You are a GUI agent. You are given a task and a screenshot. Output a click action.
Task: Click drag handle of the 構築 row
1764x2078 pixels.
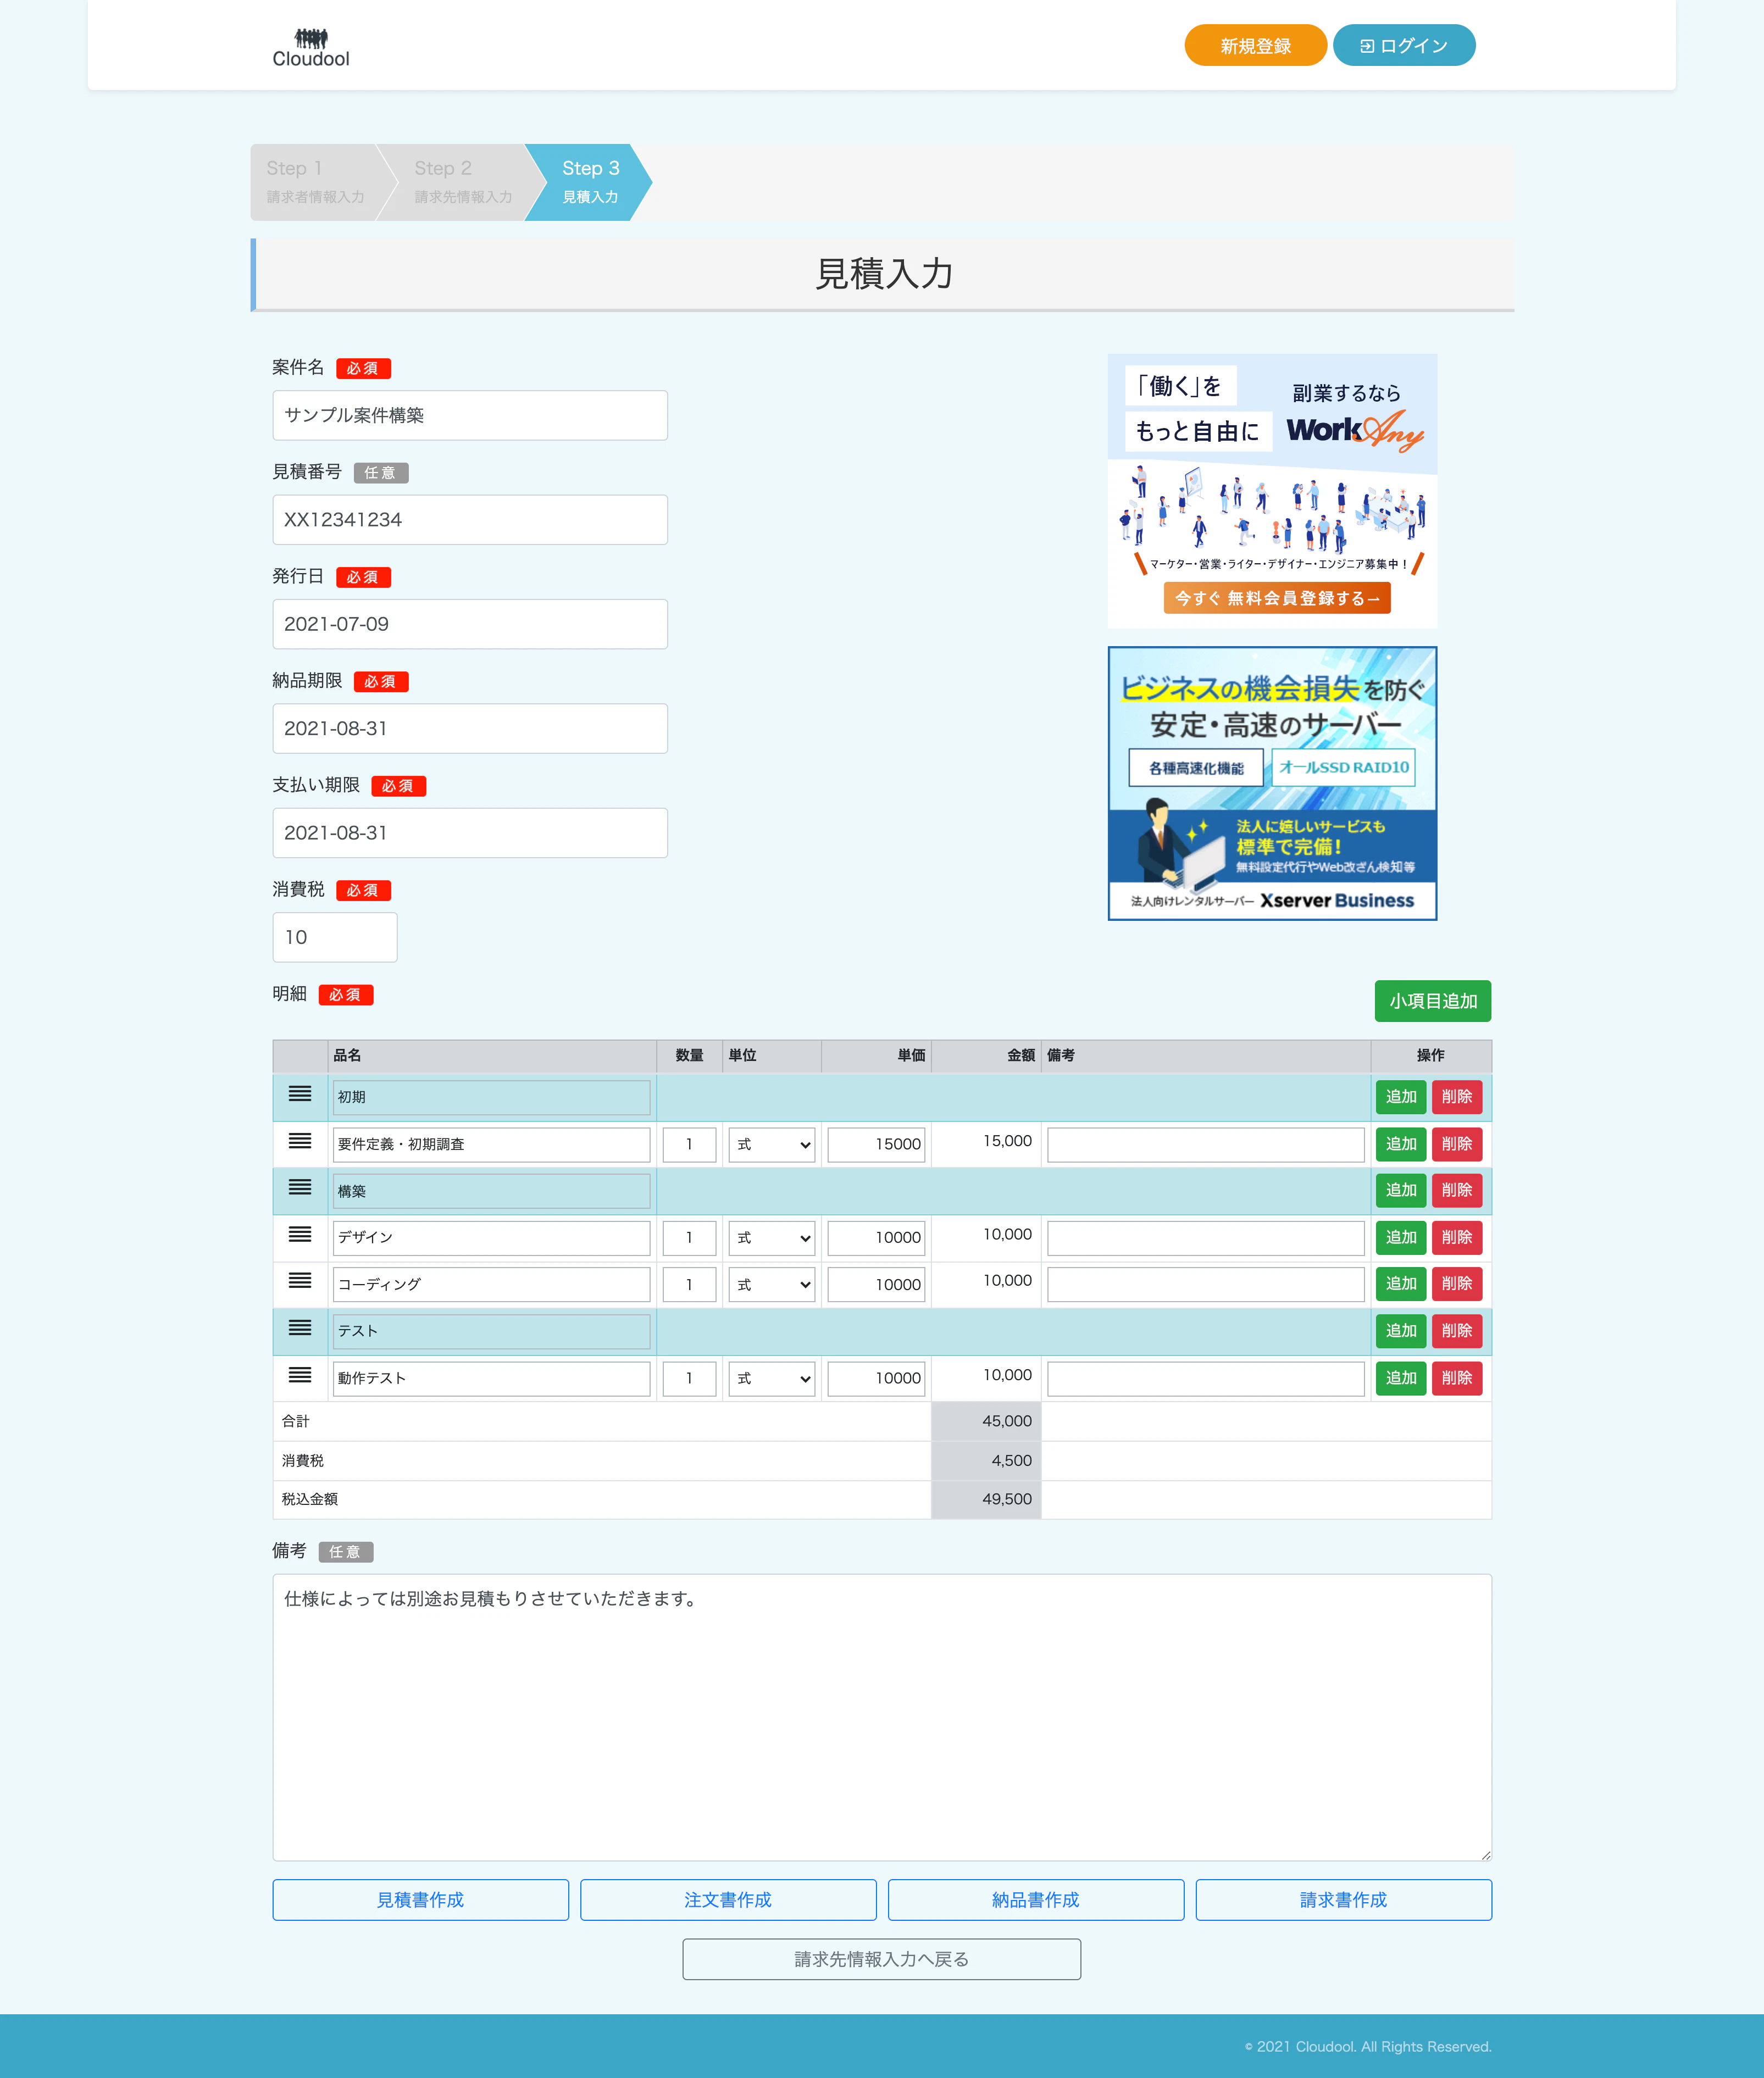[x=300, y=1187]
